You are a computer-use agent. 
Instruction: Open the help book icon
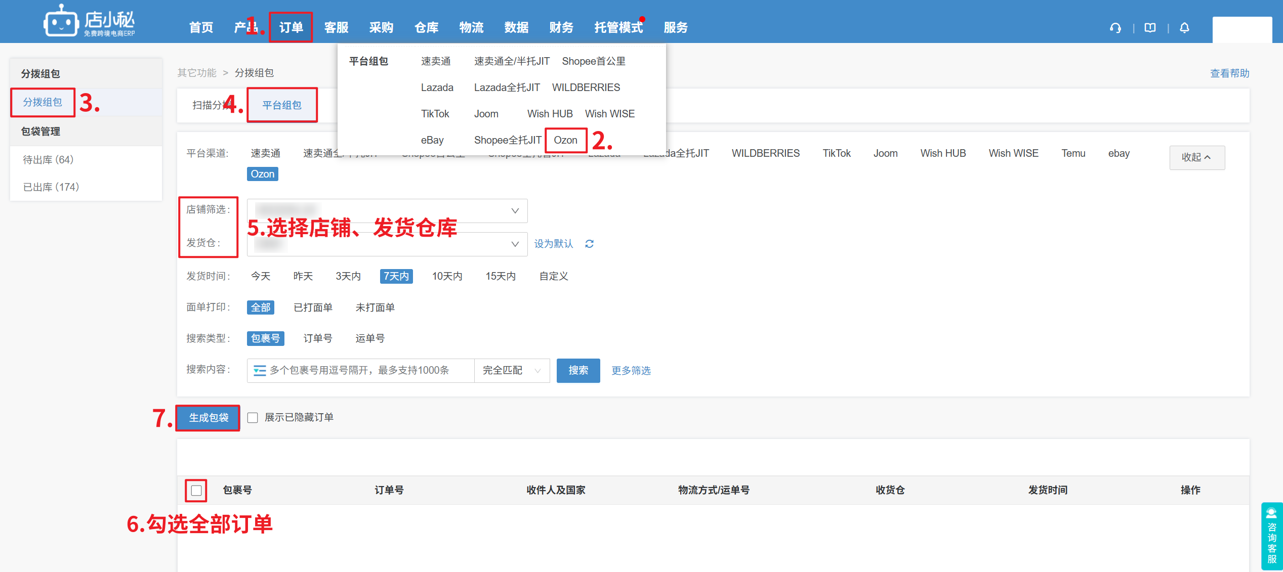coord(1150,28)
